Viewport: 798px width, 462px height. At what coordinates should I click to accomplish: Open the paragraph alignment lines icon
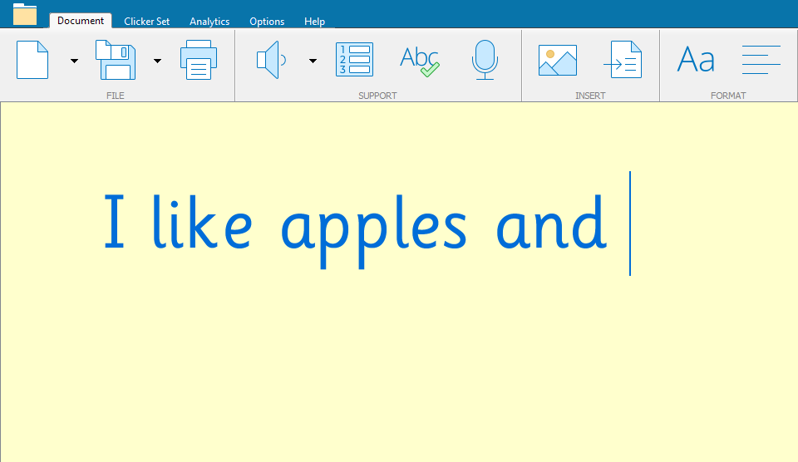(x=761, y=60)
